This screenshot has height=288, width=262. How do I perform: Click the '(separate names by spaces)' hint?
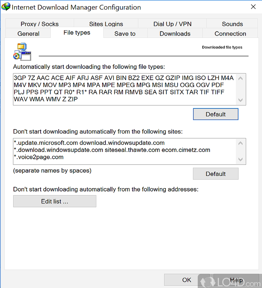(x=52, y=170)
